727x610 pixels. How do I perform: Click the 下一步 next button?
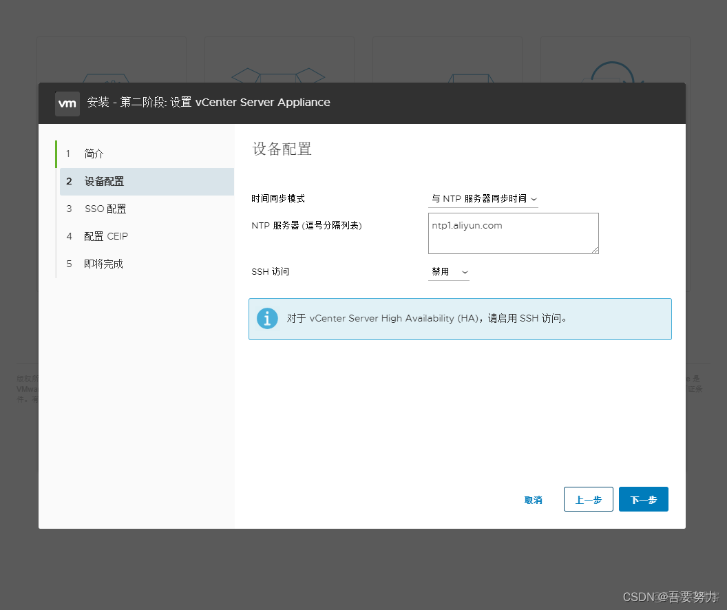coord(644,500)
